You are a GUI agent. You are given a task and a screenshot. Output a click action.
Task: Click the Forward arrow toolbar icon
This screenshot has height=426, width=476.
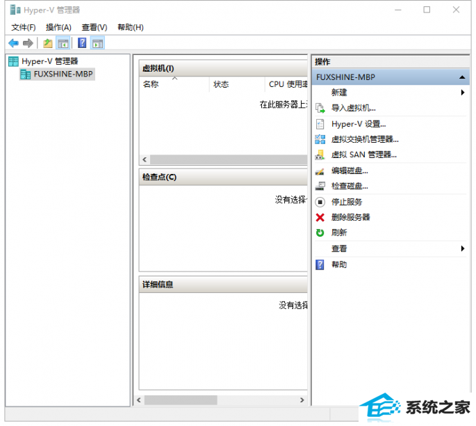(28, 43)
